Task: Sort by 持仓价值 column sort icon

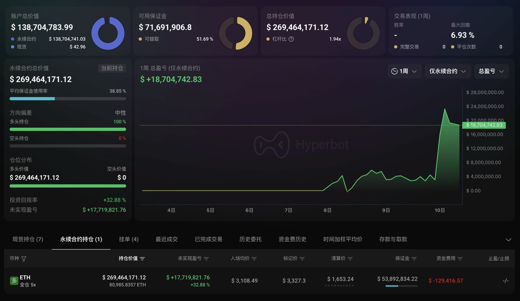Action: coord(142,259)
